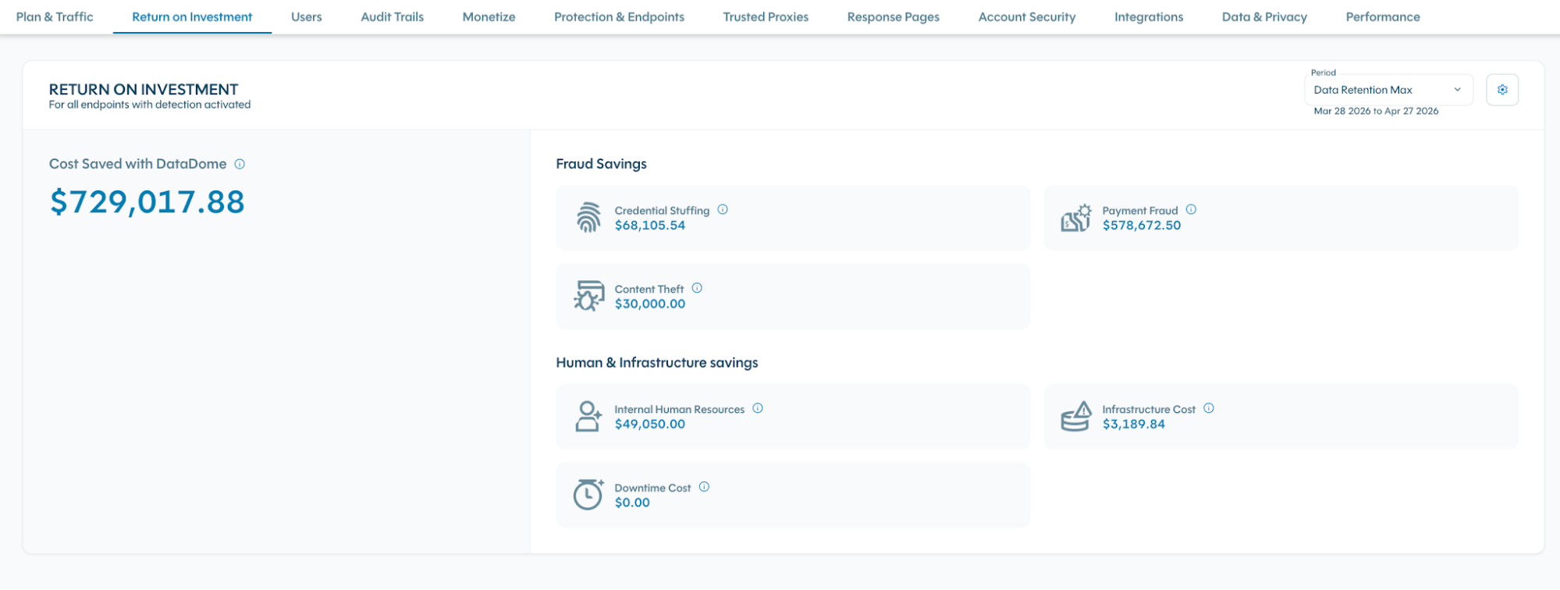Click the Internal Human Resources label

(680, 409)
